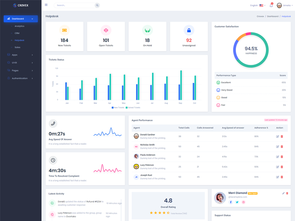
Task: Delete Donald Gardner's row
Action: [x=282, y=136]
